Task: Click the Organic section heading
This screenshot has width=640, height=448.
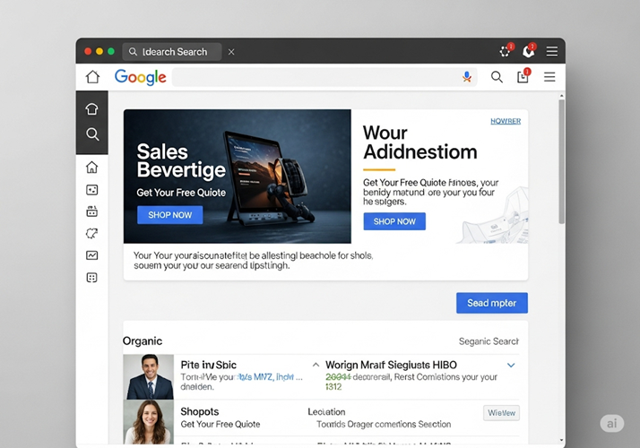Action: coord(143,341)
